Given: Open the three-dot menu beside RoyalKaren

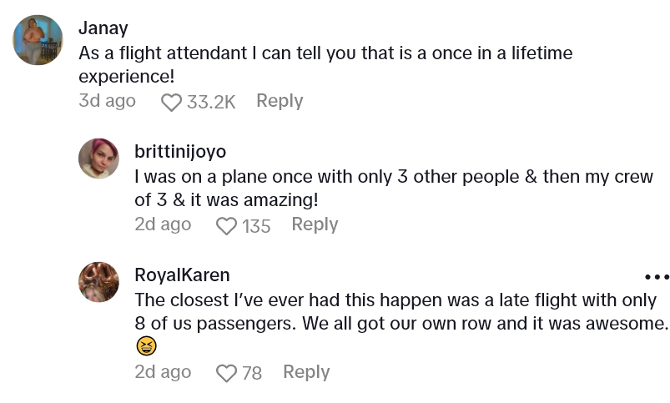Looking at the screenshot, I should [x=657, y=277].
